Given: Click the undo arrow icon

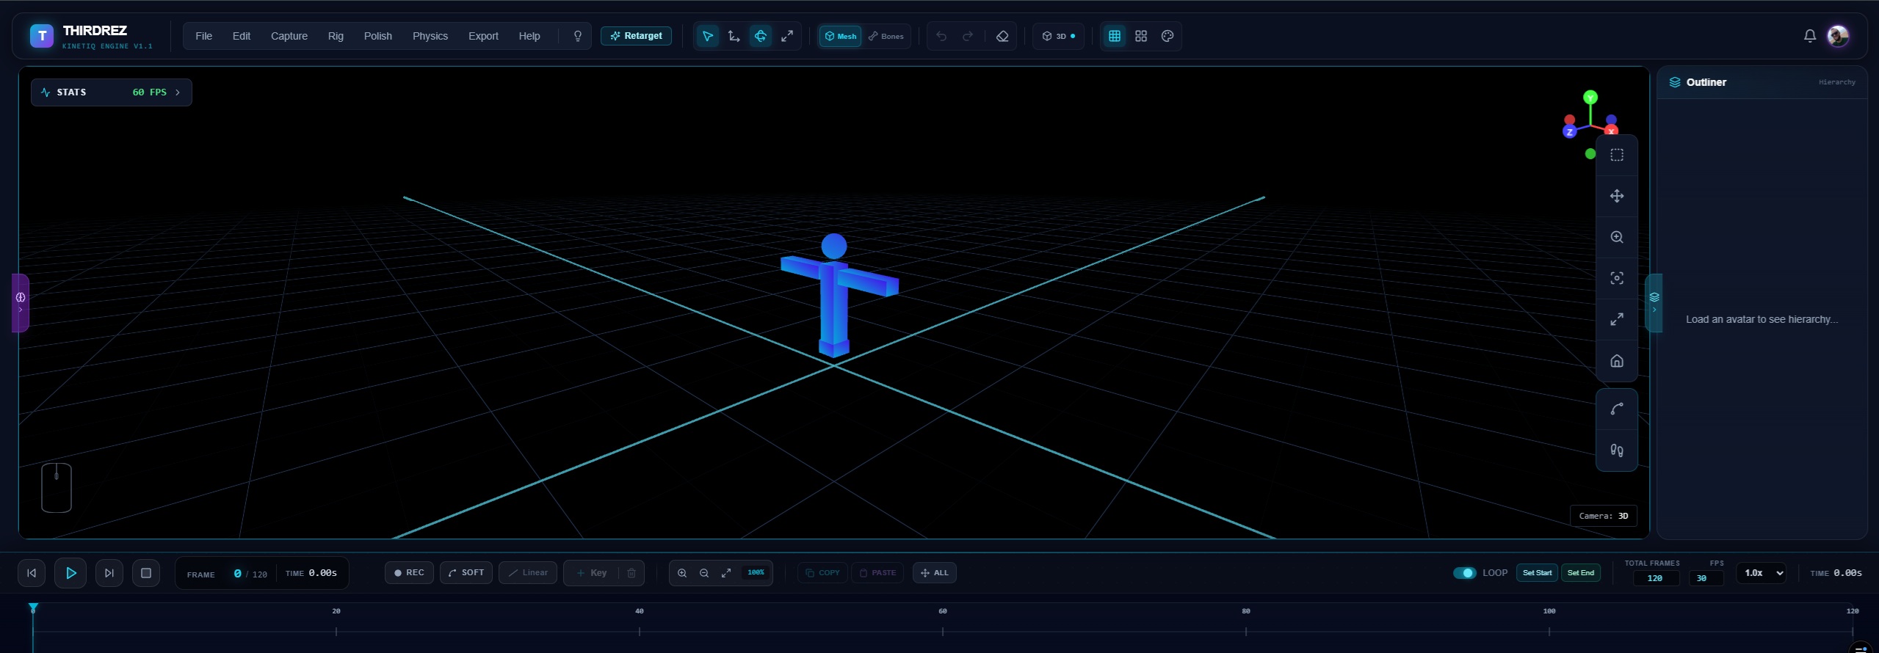Looking at the screenshot, I should 941,36.
